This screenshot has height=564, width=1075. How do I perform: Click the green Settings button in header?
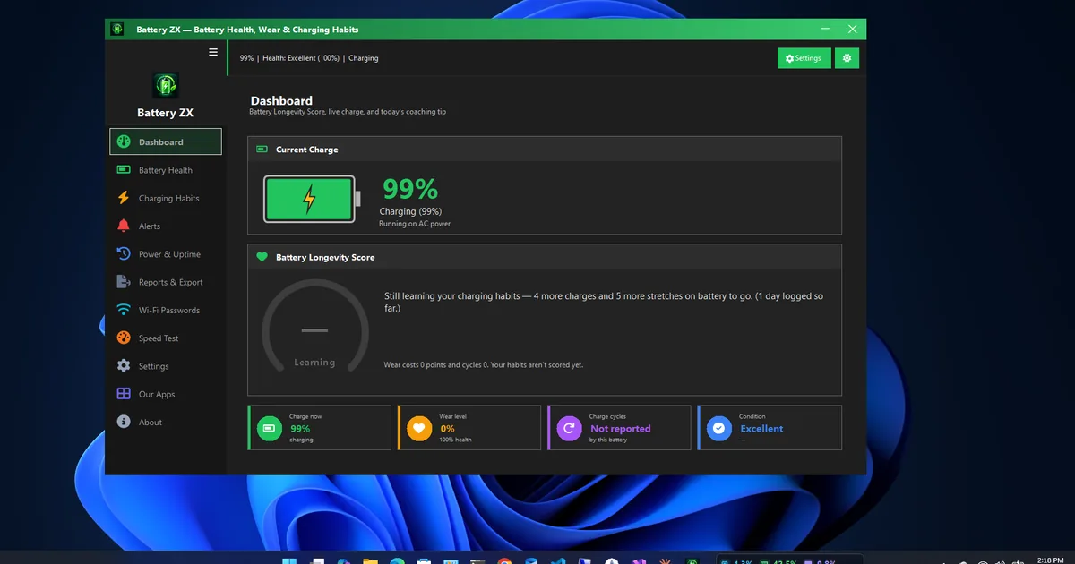click(x=804, y=58)
